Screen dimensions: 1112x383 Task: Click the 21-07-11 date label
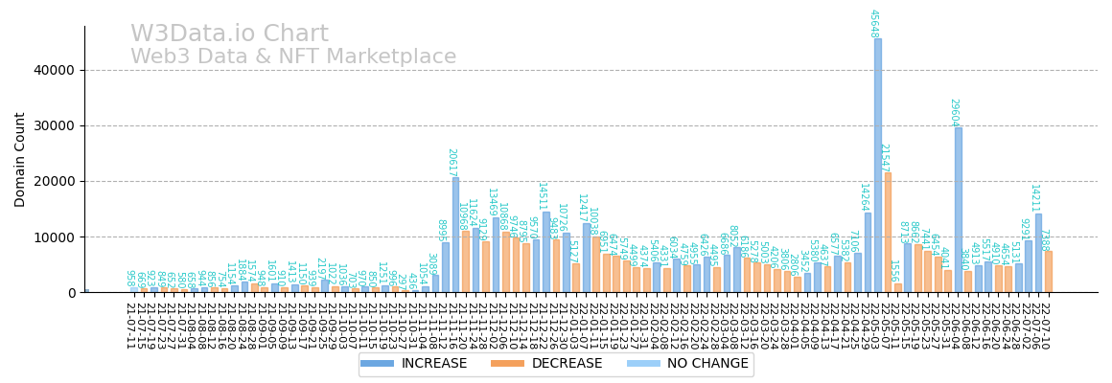[x=128, y=325]
